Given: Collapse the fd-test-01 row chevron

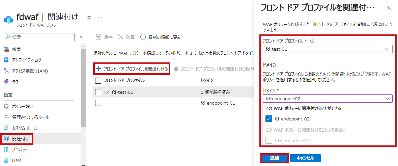Looking at the screenshot, I should (107, 92).
